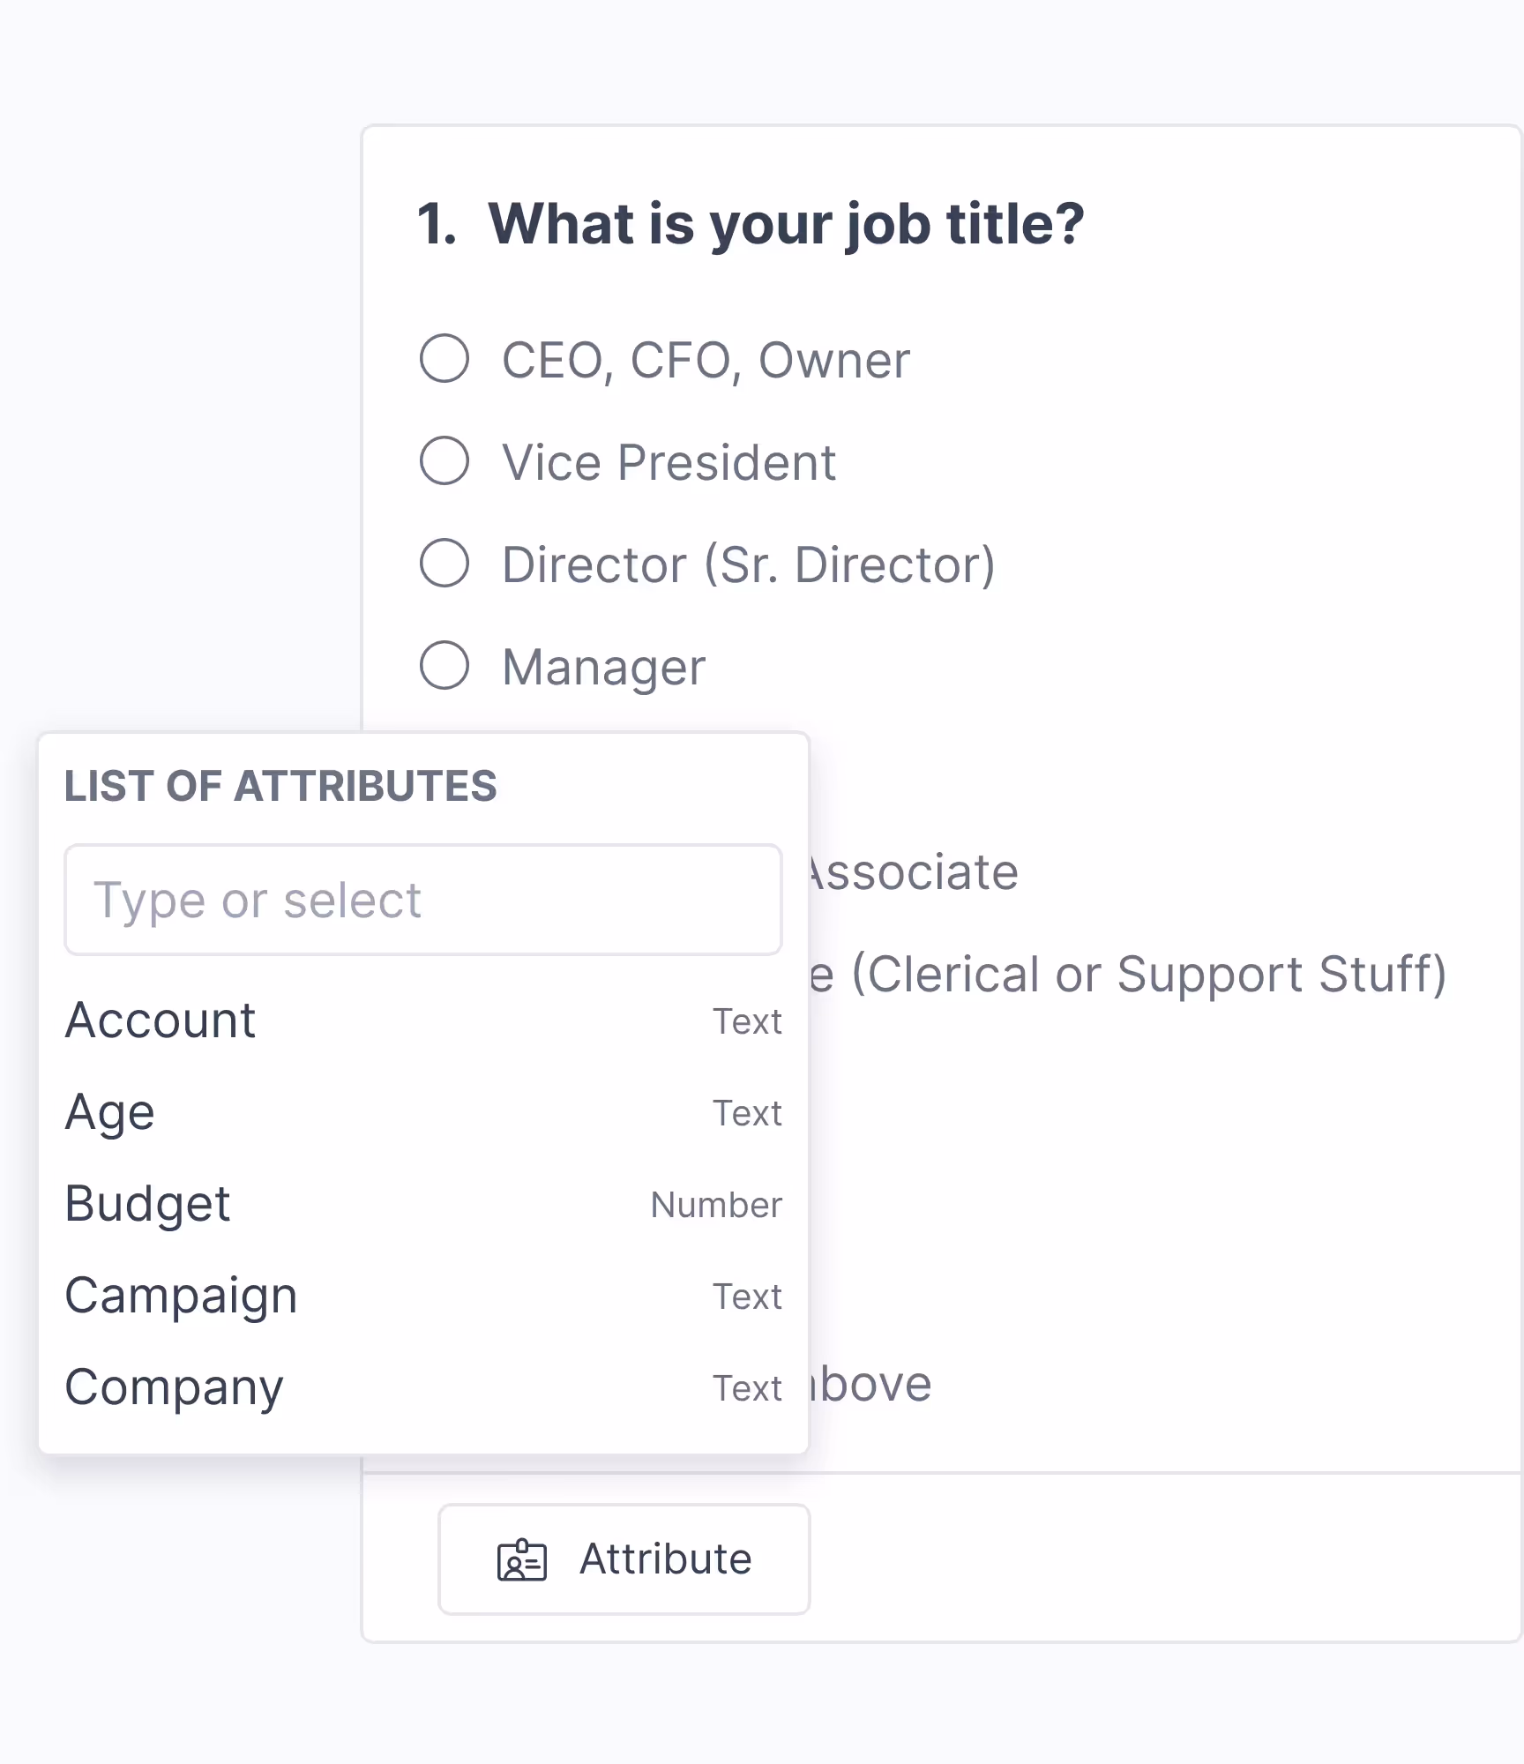Click the Manager option label
Screen dimensions: 1524x1764
(x=603, y=667)
